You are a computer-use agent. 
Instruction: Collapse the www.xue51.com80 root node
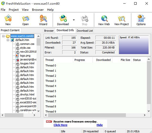pos(3,36)
